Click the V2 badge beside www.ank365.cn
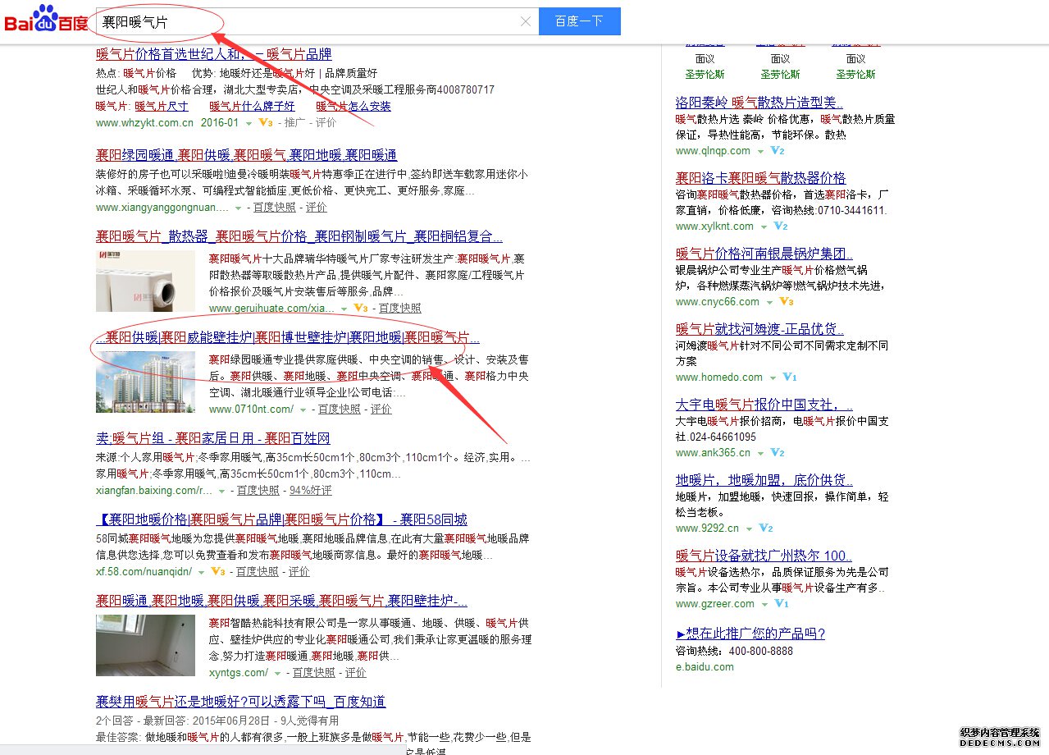Screen dimensions: 1049x755 pyautogui.click(x=778, y=453)
